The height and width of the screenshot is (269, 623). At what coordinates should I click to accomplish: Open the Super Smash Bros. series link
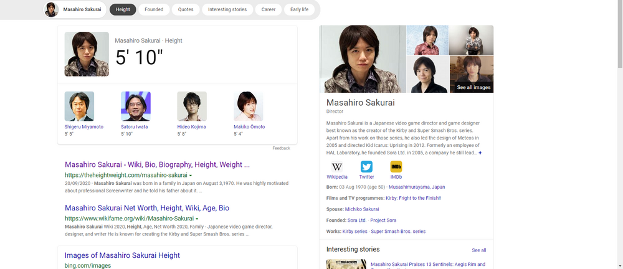399,232
